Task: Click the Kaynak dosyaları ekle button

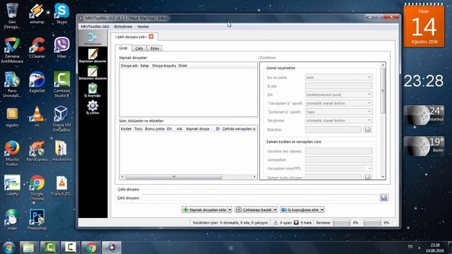Action: (205, 210)
